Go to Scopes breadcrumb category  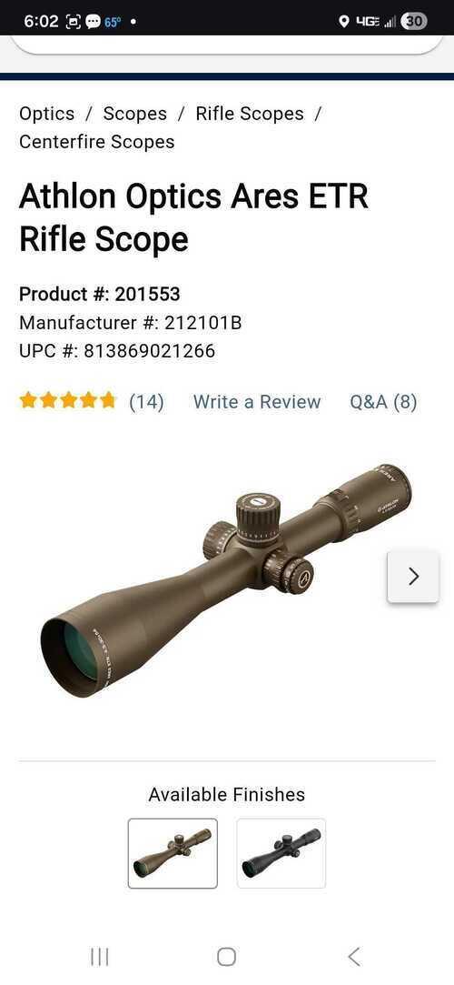point(134,114)
